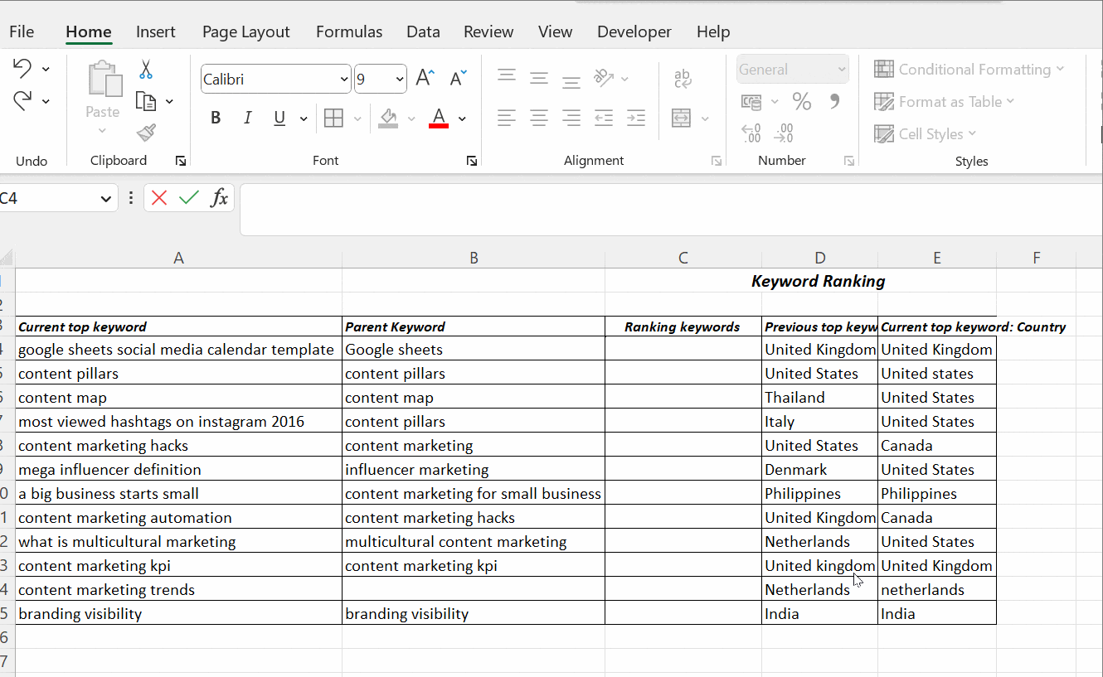Image resolution: width=1103 pixels, height=677 pixels.
Task: Expand the Fill Color dropdown arrow
Action: click(x=411, y=118)
